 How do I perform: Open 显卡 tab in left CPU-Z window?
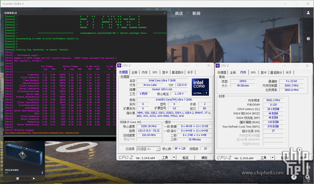click(x=165, y=72)
